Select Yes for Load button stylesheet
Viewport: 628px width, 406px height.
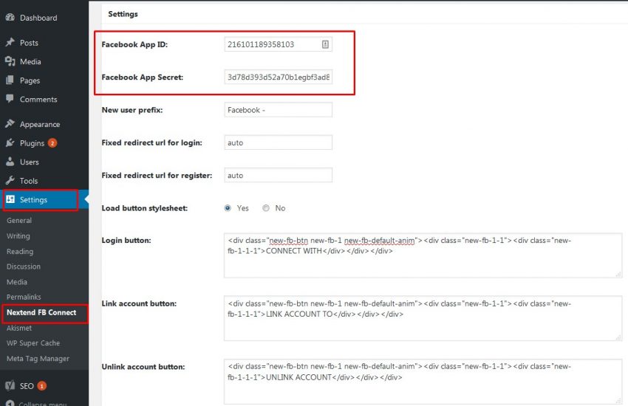(228, 208)
